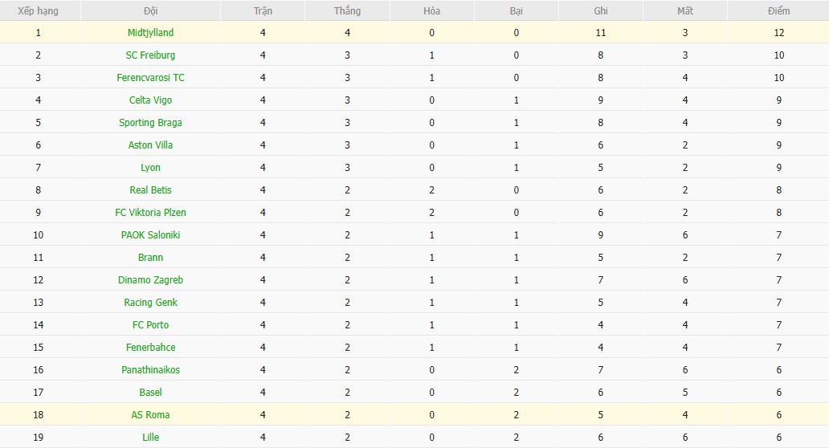
Task: Click the Điểm column header
Action: pos(778,11)
